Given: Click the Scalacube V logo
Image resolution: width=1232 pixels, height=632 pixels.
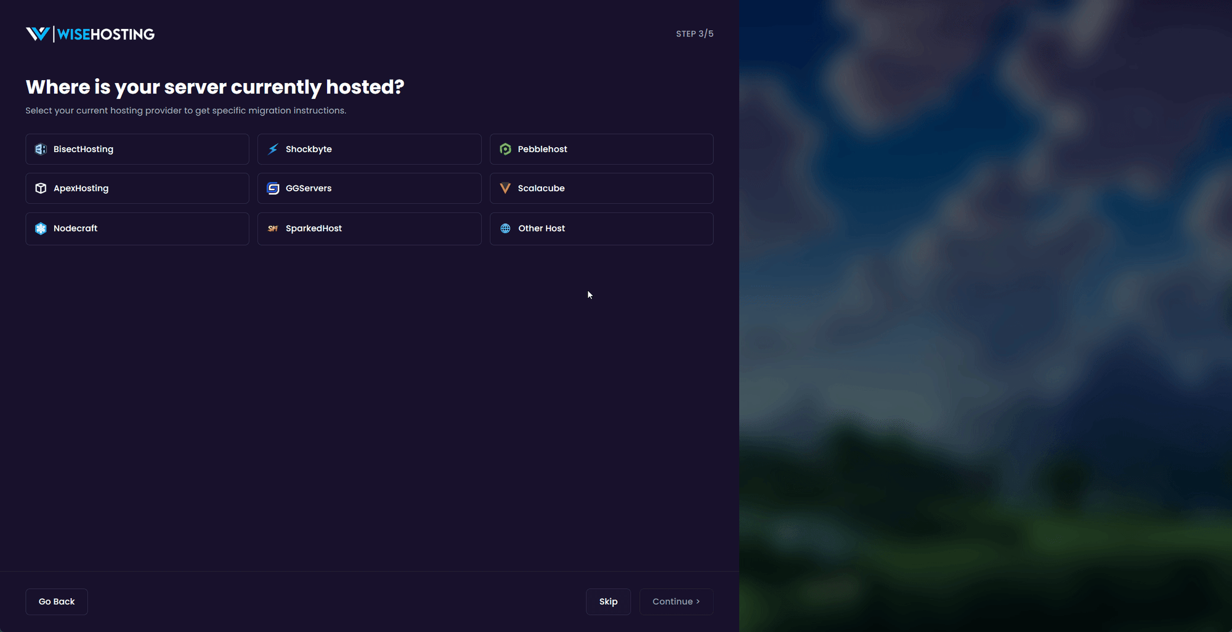Looking at the screenshot, I should [505, 188].
